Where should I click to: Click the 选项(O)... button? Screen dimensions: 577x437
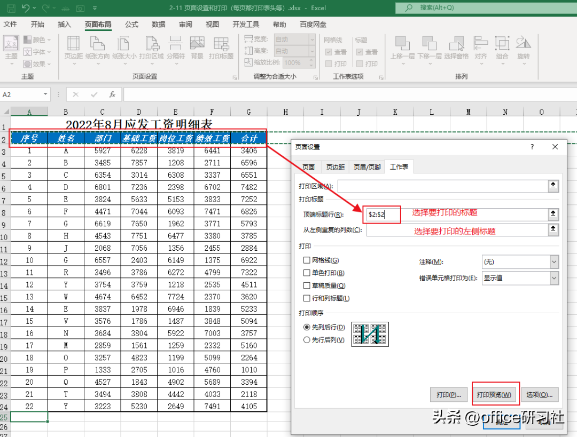tap(539, 394)
